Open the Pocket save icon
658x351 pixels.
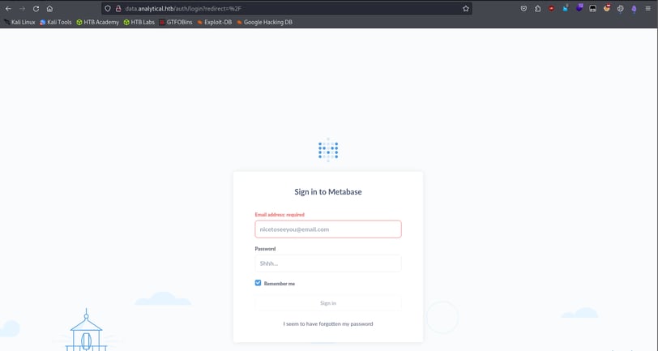[x=523, y=8]
